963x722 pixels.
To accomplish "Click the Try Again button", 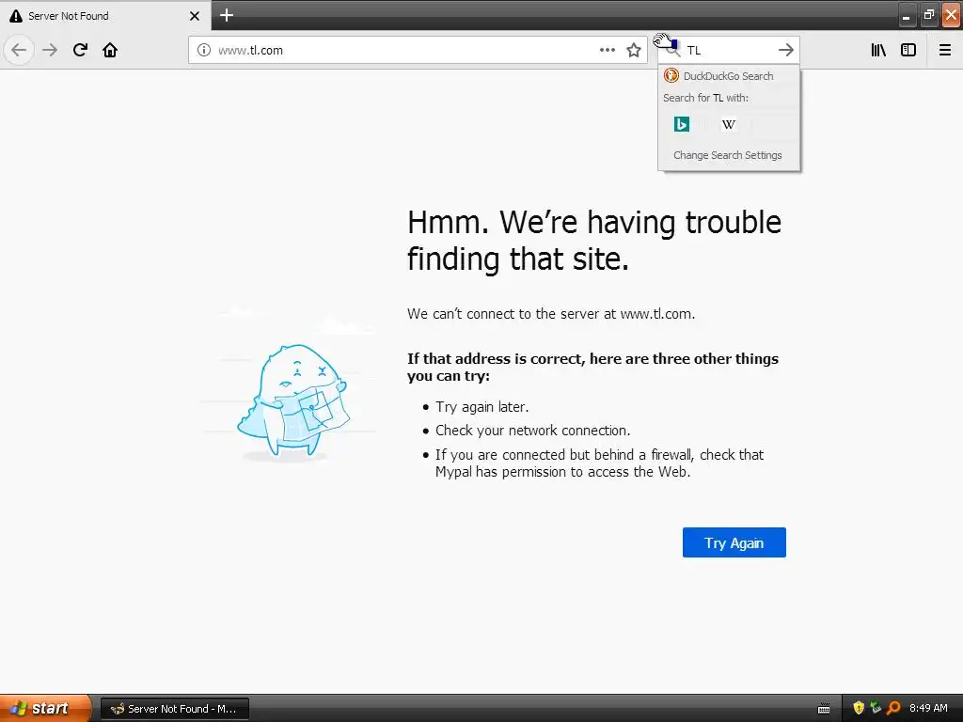I will (734, 542).
